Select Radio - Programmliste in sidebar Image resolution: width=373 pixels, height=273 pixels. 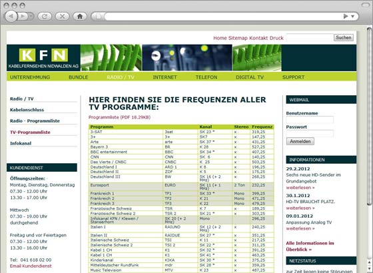pyautogui.click(x=35, y=121)
